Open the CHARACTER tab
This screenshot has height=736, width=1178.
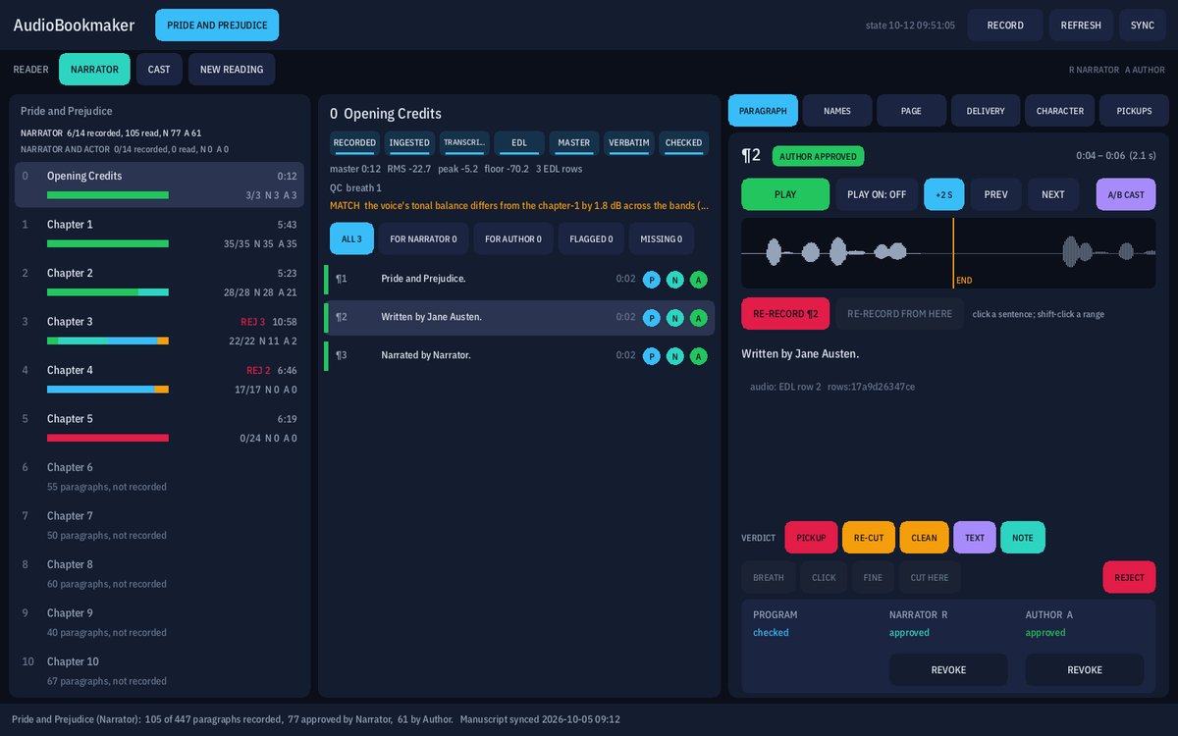tap(1060, 111)
